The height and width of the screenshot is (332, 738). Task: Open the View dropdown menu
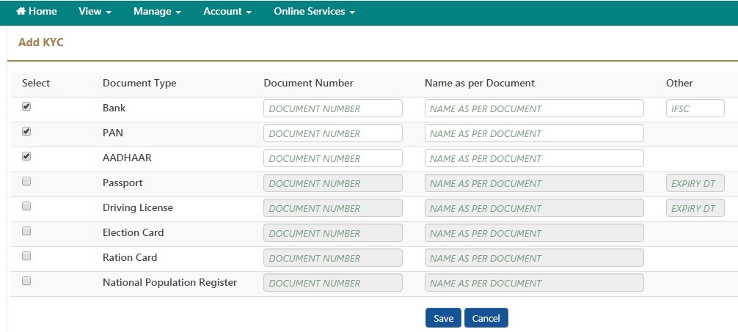(x=95, y=12)
